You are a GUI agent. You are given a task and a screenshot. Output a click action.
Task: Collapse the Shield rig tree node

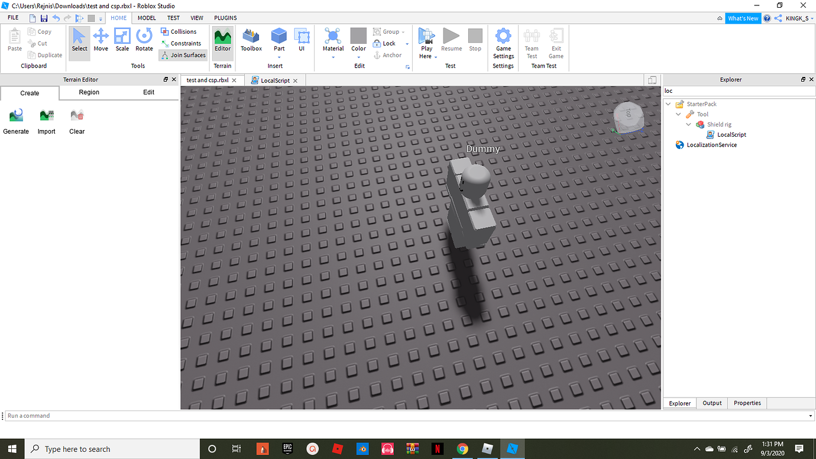689,124
